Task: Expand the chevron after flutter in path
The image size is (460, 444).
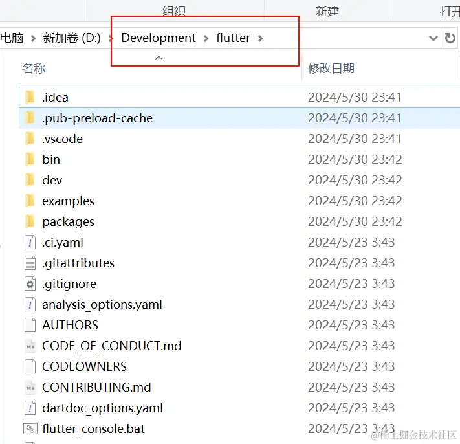Action: [260, 38]
